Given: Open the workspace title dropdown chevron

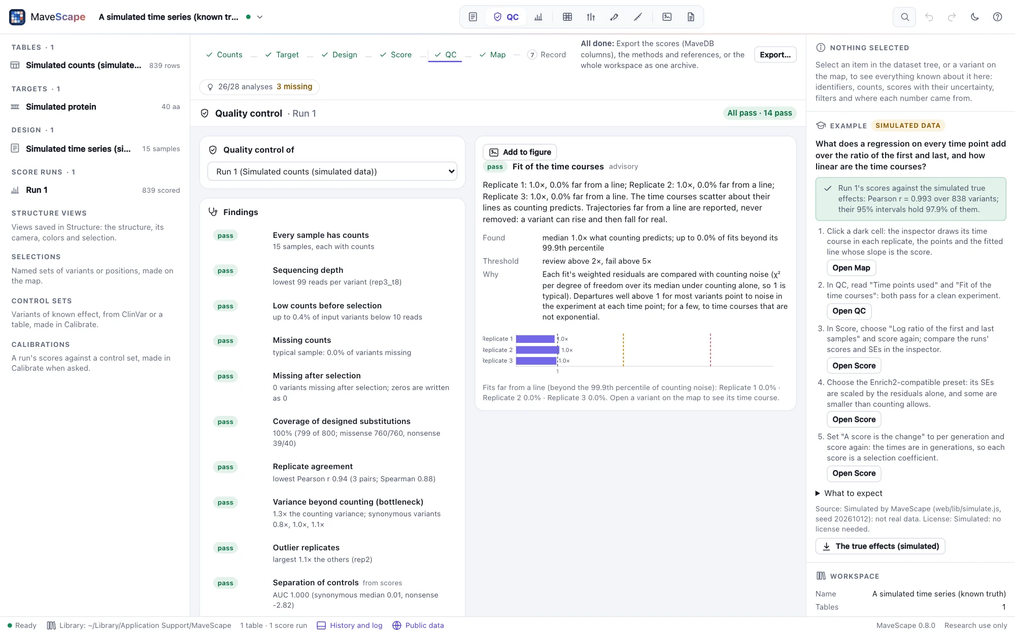Looking at the screenshot, I should point(260,17).
